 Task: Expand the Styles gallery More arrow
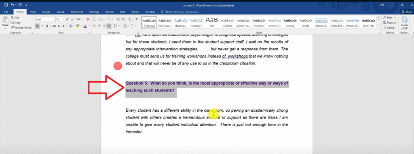[378, 27]
